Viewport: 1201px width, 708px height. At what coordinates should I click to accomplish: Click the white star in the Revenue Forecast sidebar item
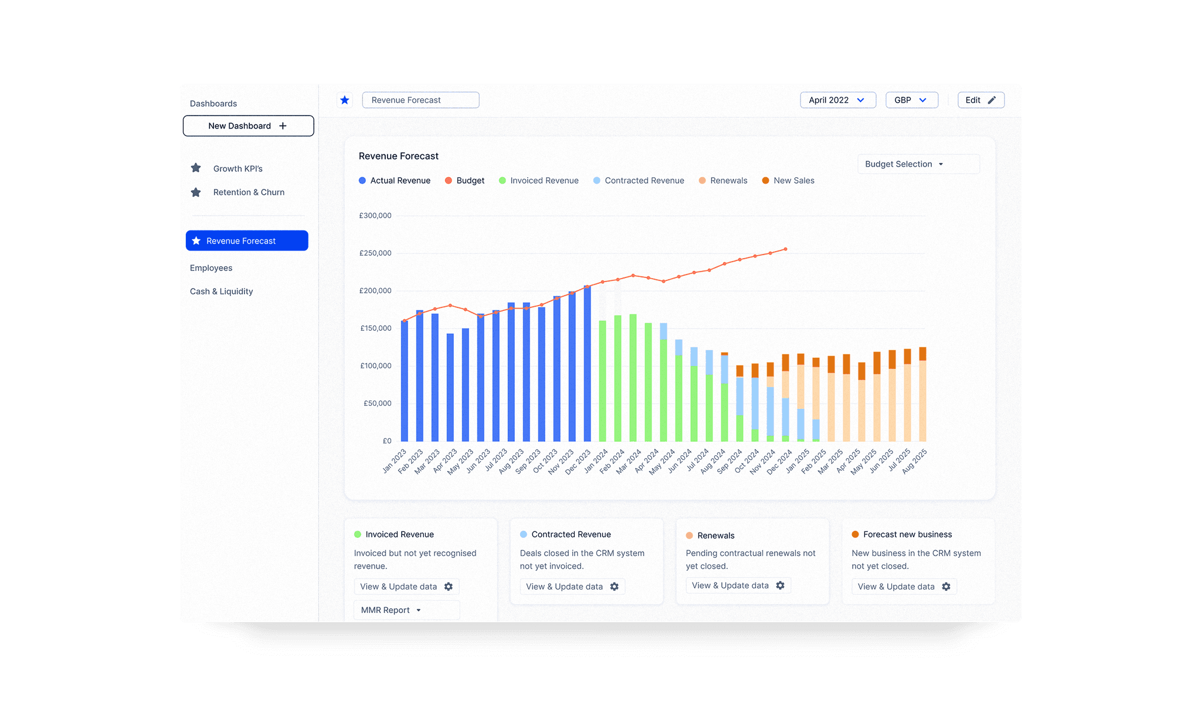196,240
